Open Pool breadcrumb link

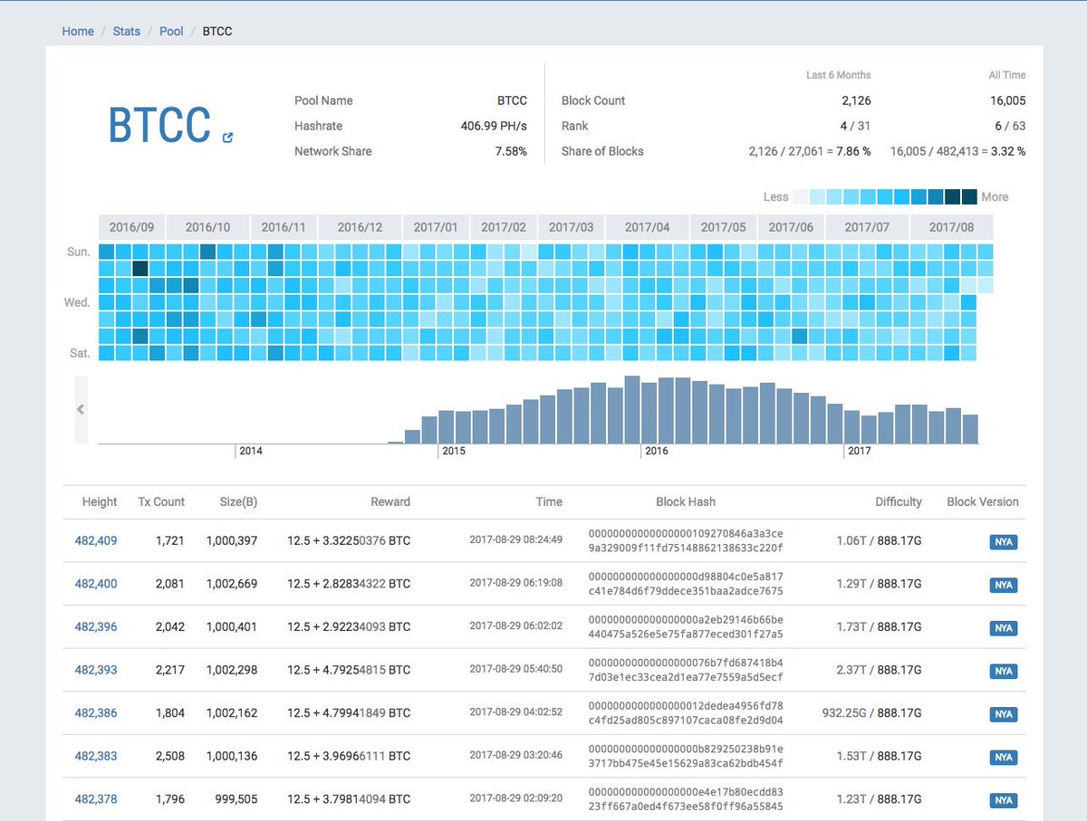(171, 31)
